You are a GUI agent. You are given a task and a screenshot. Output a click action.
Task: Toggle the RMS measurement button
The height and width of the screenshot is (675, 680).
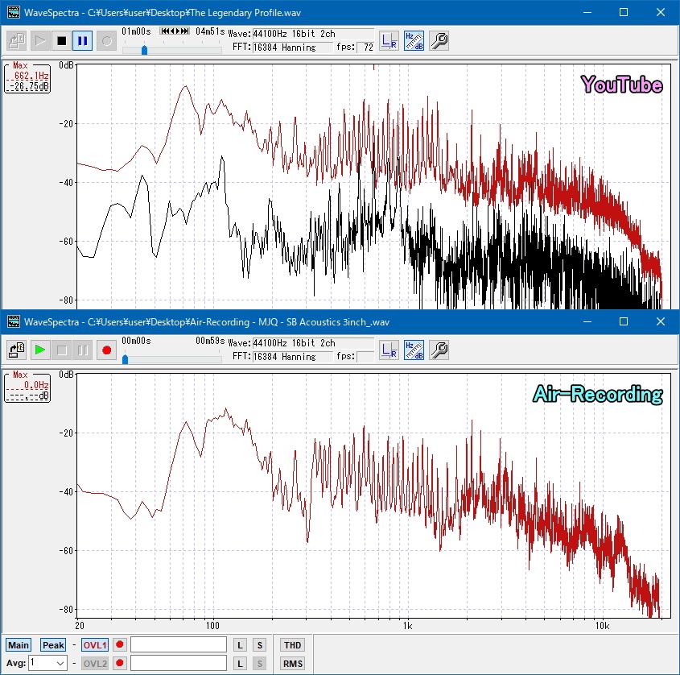(292, 664)
